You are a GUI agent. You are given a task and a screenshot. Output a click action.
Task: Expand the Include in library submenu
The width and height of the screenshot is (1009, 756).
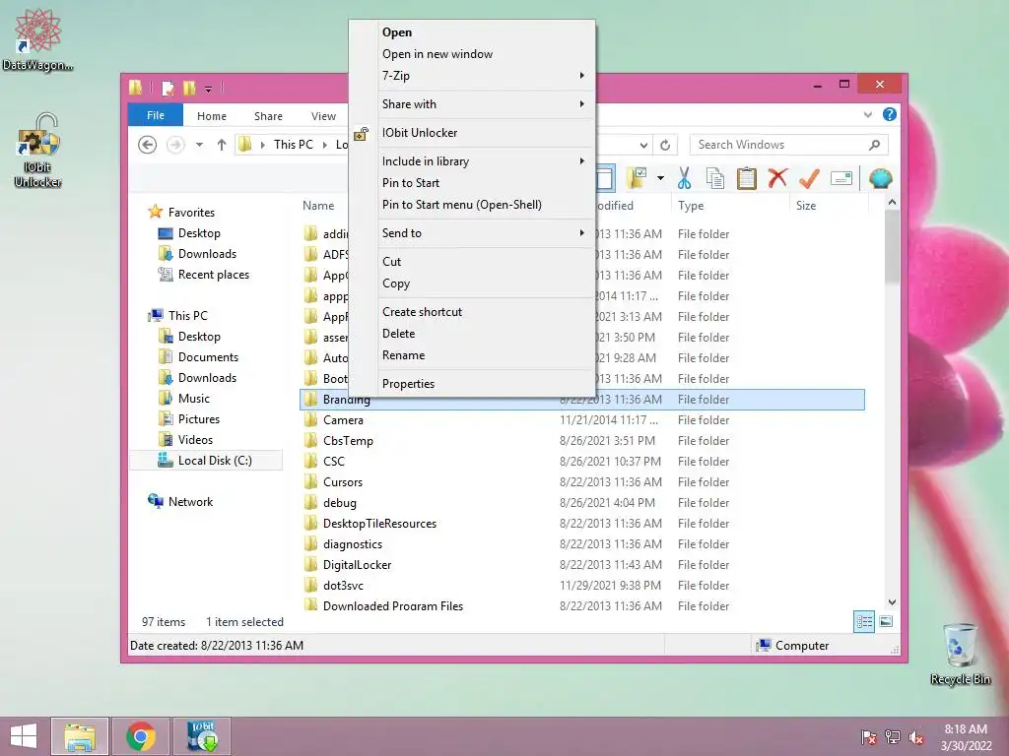pos(472,161)
